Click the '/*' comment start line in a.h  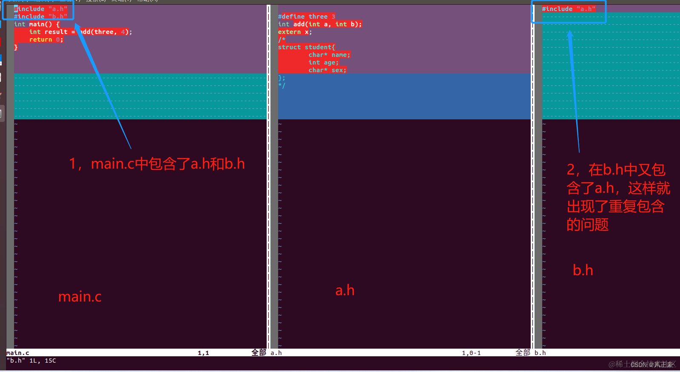282,39
